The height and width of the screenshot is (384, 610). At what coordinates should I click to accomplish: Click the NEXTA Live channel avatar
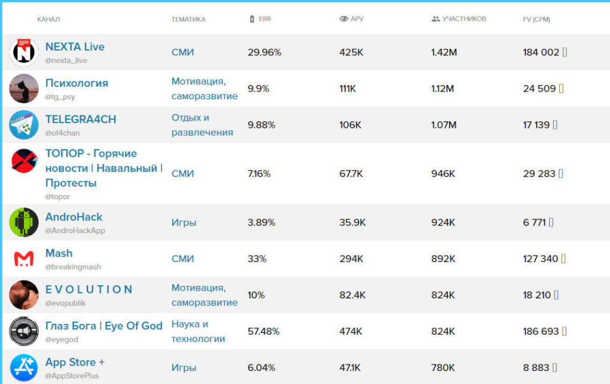pyautogui.click(x=24, y=52)
